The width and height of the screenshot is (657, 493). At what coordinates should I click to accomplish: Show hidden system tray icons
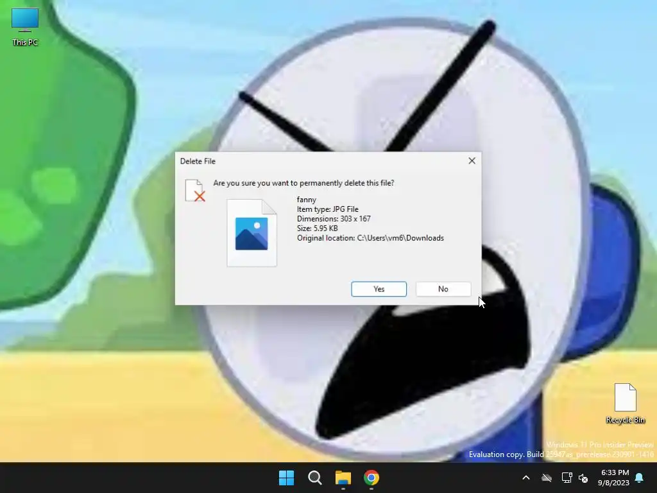[x=526, y=478]
